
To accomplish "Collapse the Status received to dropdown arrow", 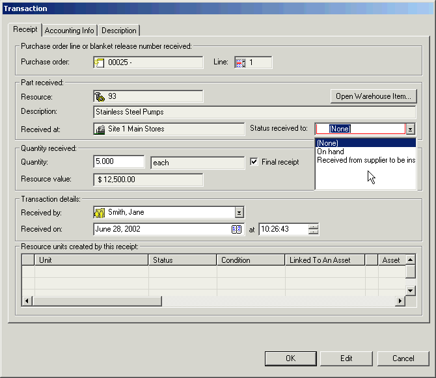I will pos(410,129).
